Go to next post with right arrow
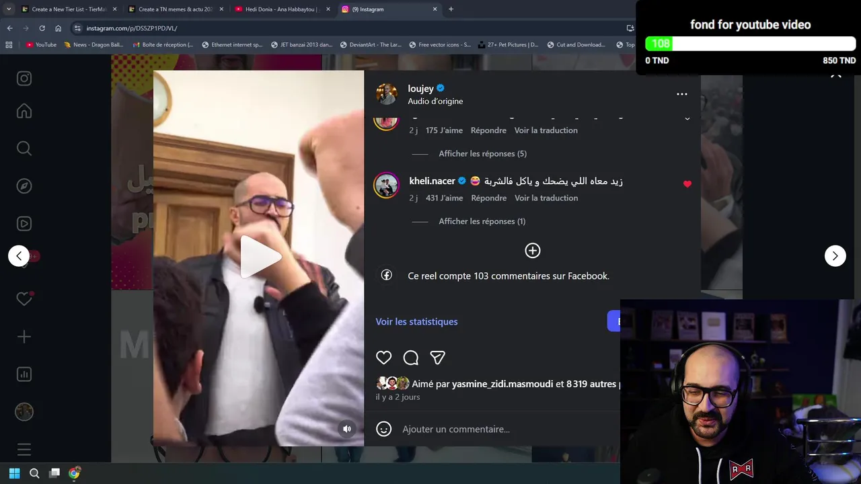The height and width of the screenshot is (484, 861). 835,255
